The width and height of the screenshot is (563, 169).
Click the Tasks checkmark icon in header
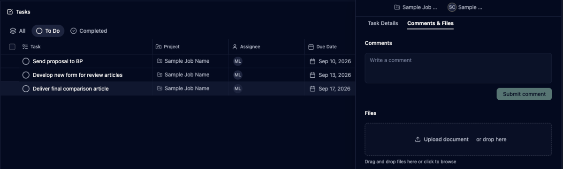[x=10, y=12]
